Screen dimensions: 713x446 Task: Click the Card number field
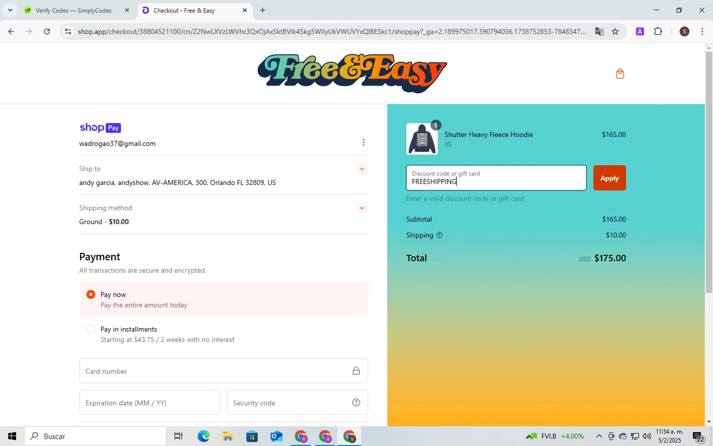point(223,371)
